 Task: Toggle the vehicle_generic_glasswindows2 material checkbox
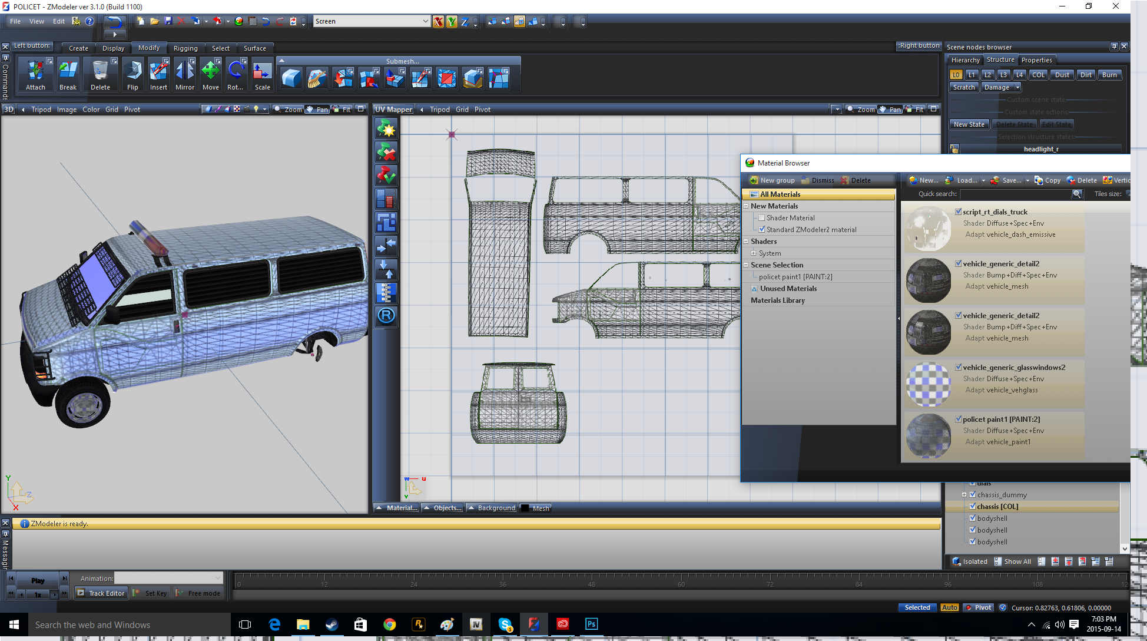pyautogui.click(x=959, y=367)
